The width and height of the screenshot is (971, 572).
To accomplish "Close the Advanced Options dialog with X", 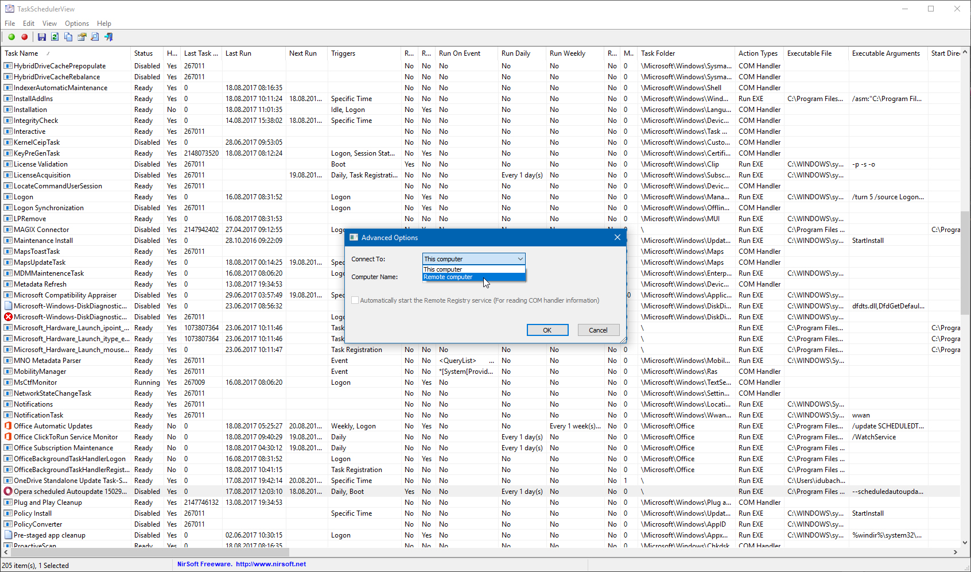I will pos(617,237).
